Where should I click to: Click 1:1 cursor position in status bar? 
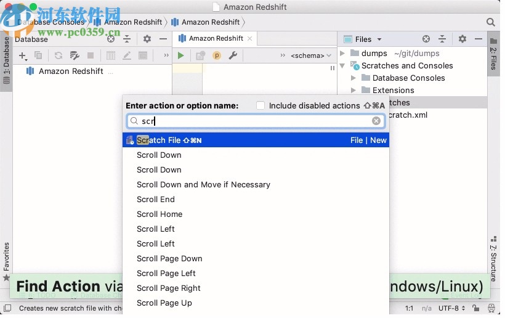coord(409,308)
